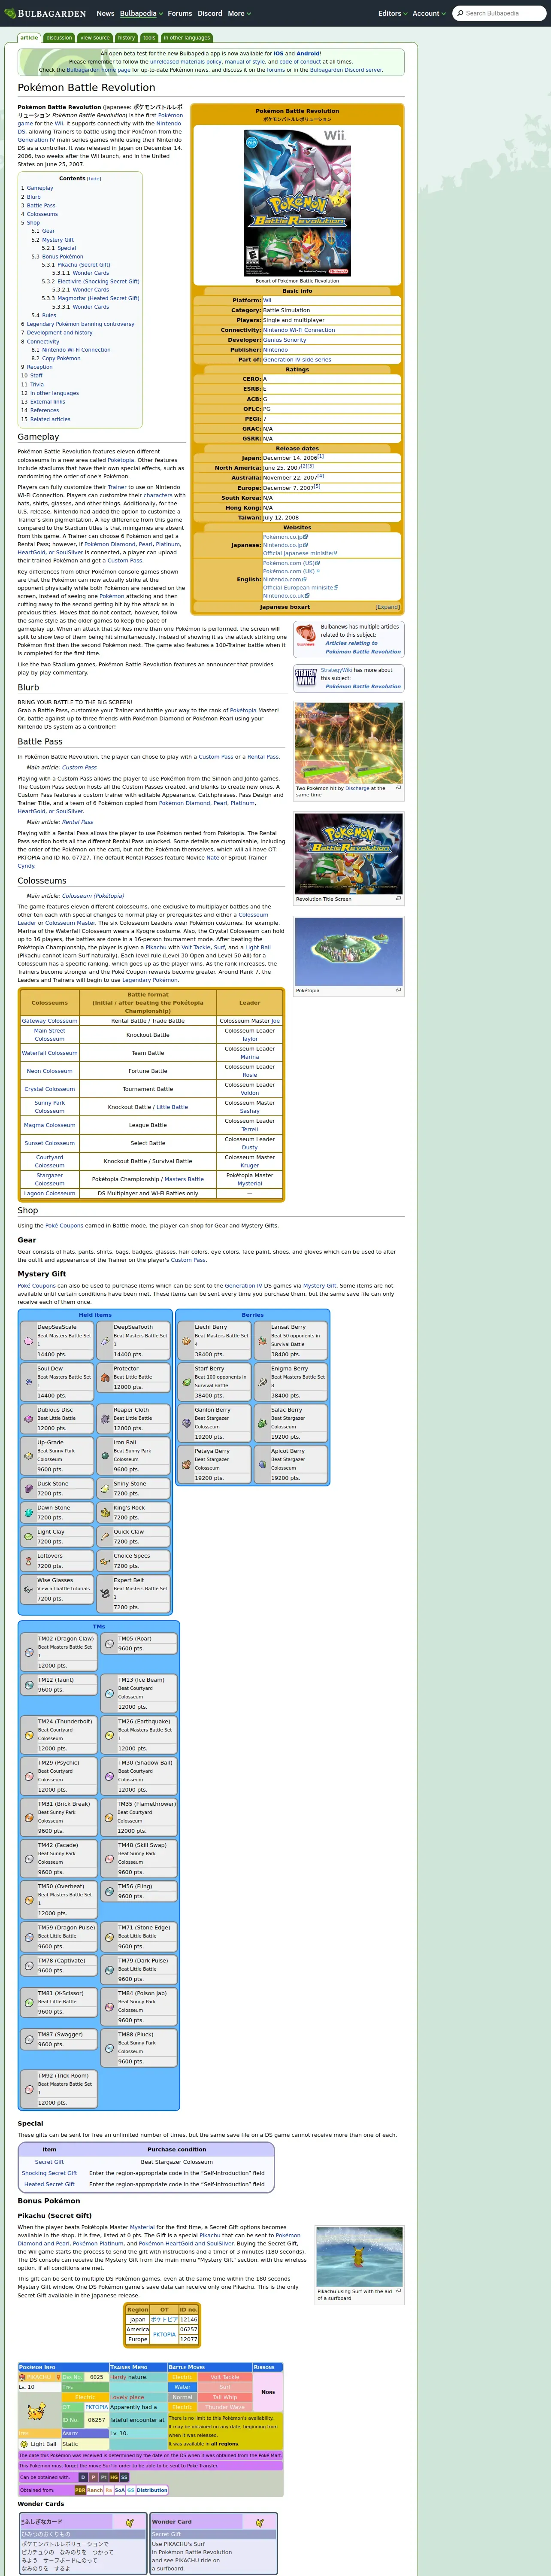The height and width of the screenshot is (2576, 551).
Task: Click the TM02 Dragon Claw disc icon
Action: (29, 1652)
